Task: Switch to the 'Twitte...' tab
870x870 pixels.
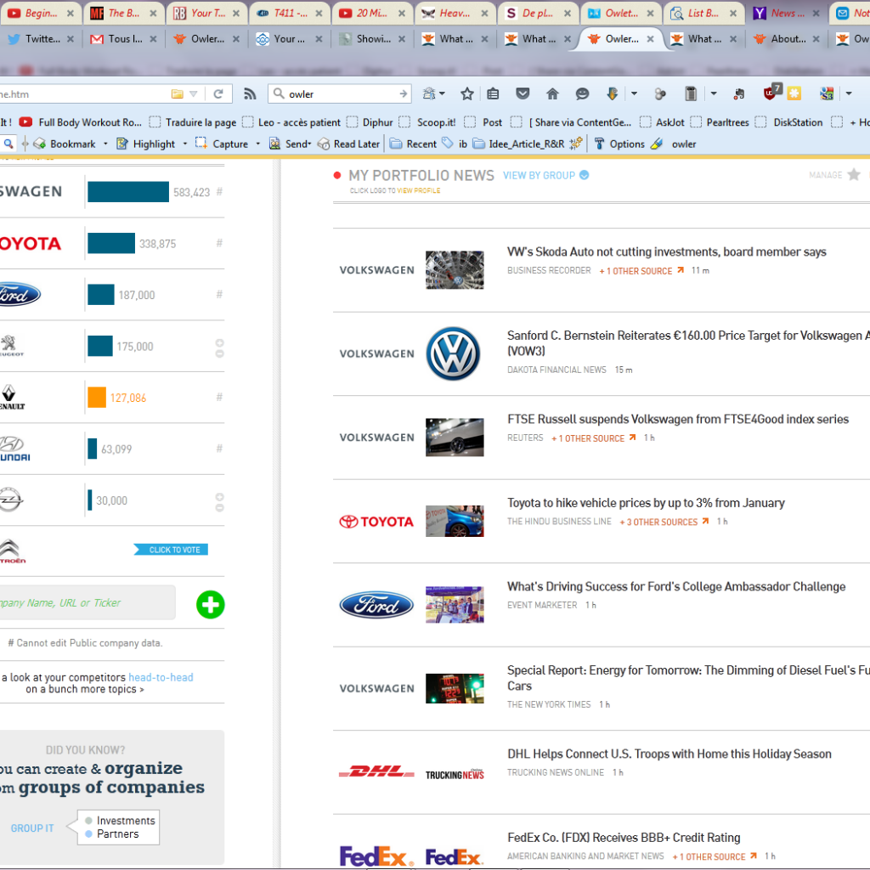Action: [x=40, y=39]
